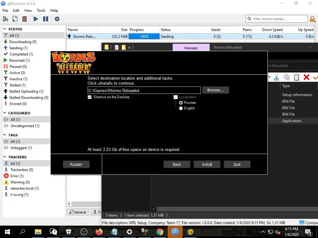This screenshot has width=318, height=238.
Task: Toggle Shortcut on the Desktop checkbox
Action: (x=90, y=97)
